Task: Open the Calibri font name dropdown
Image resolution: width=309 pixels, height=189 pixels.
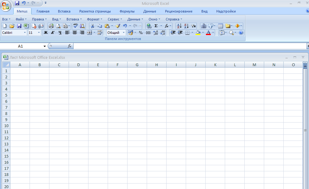Action: (x=25, y=33)
